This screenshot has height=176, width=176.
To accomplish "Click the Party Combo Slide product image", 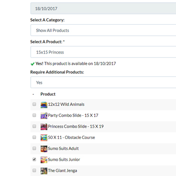I will [x=44, y=116].
